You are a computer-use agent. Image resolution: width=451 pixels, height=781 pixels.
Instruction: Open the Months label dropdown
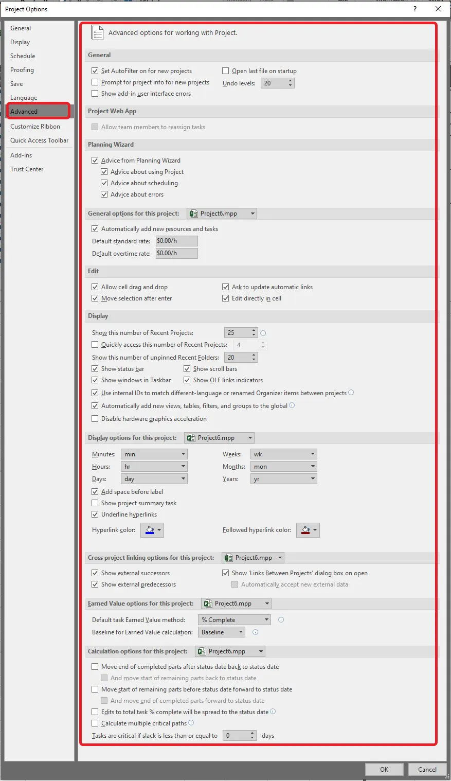click(284, 467)
